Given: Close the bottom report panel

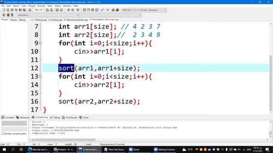Looking at the screenshot, I should (x=84, y=117).
